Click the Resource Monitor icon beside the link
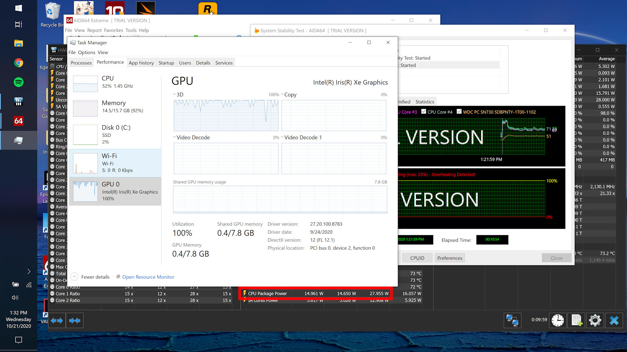This screenshot has width=627, height=352. coord(118,276)
